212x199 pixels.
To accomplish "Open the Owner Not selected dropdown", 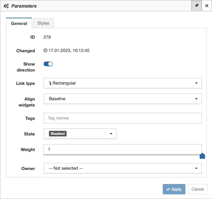I will coord(122,168).
